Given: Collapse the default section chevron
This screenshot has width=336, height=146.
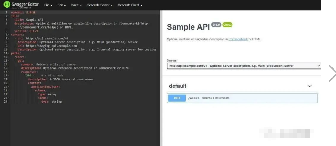Looking at the screenshot, I should coord(310,86).
